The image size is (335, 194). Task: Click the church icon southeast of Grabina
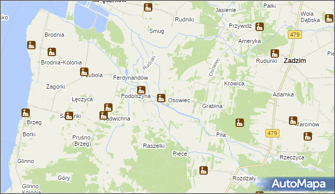(240, 123)
